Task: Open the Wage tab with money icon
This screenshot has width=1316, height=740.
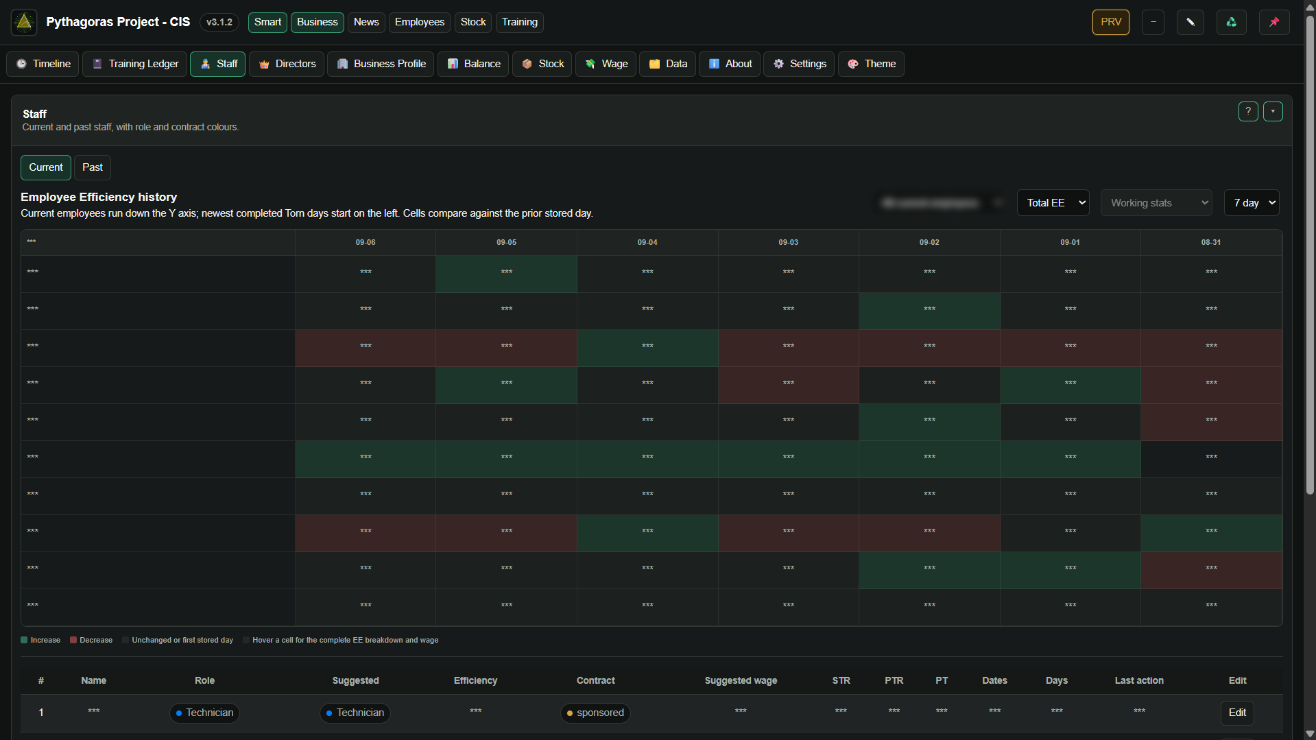Action: [x=606, y=64]
